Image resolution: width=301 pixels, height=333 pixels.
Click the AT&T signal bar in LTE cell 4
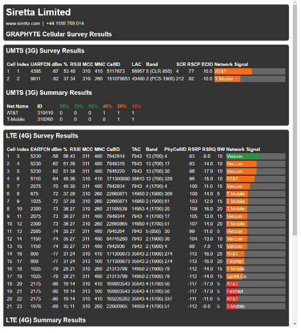[x=255, y=179]
